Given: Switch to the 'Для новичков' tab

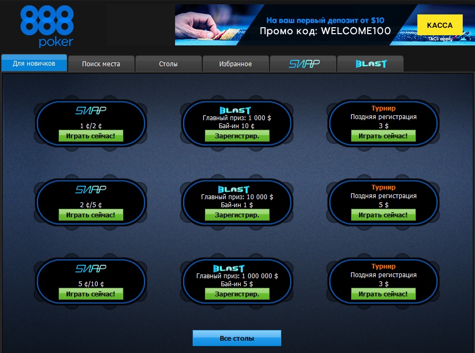Looking at the screenshot, I should [x=34, y=63].
